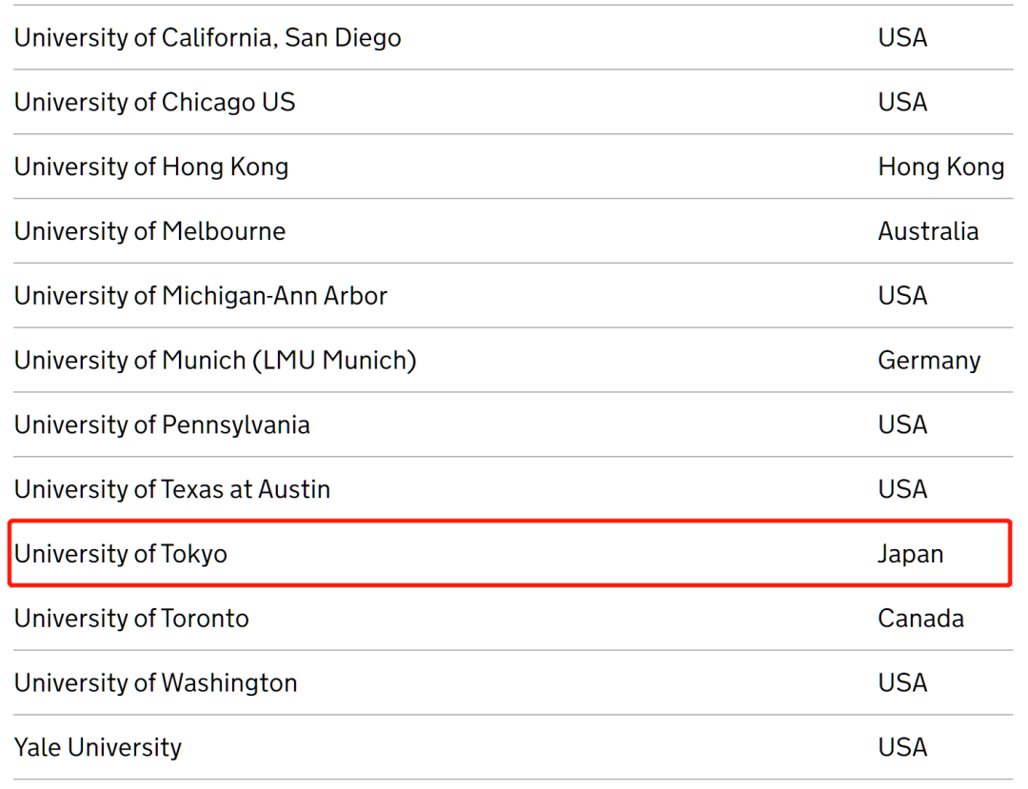Click the Japan country cell

click(x=911, y=555)
